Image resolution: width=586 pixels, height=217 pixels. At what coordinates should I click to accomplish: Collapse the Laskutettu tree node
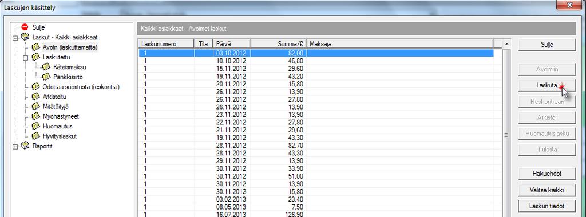25,58
